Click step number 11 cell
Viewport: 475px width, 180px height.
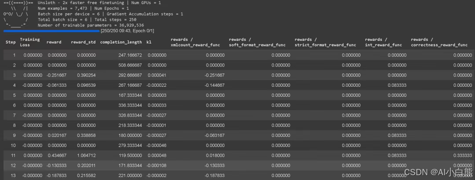click(x=13, y=155)
